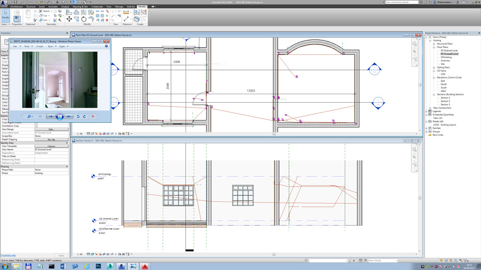Open A100 - Existing Layout sheet
The width and height of the screenshot is (481, 270).
[444, 125]
